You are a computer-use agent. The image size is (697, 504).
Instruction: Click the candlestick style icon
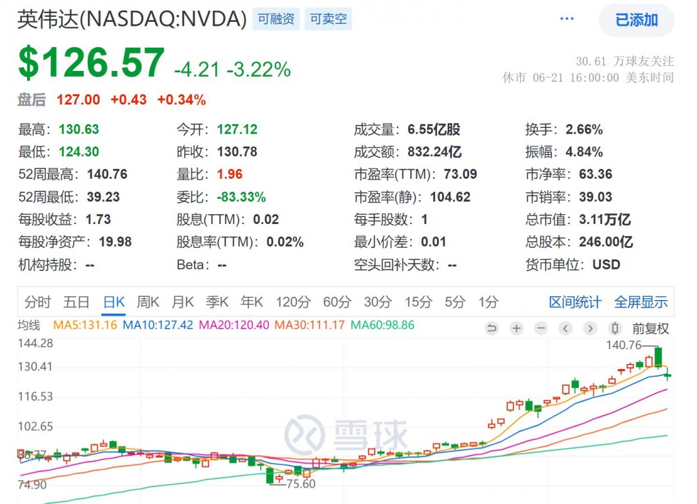[615, 328]
